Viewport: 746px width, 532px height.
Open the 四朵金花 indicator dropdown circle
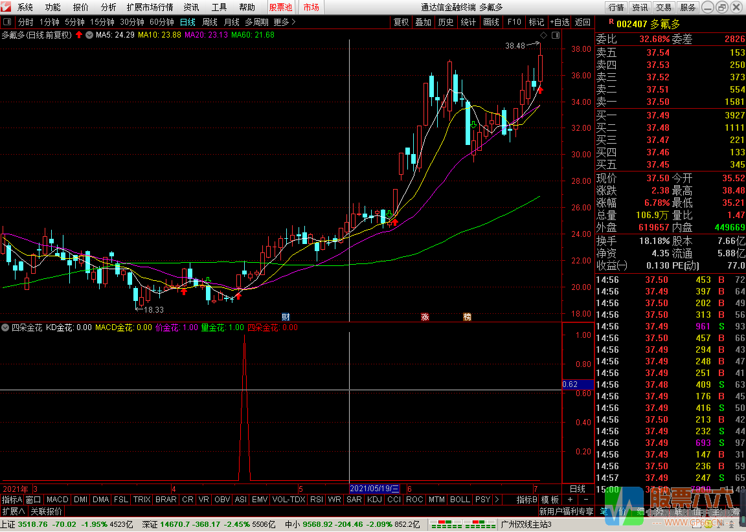click(5, 327)
